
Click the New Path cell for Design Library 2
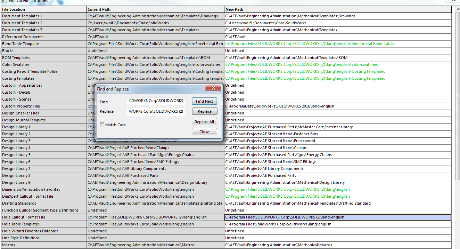338,134
